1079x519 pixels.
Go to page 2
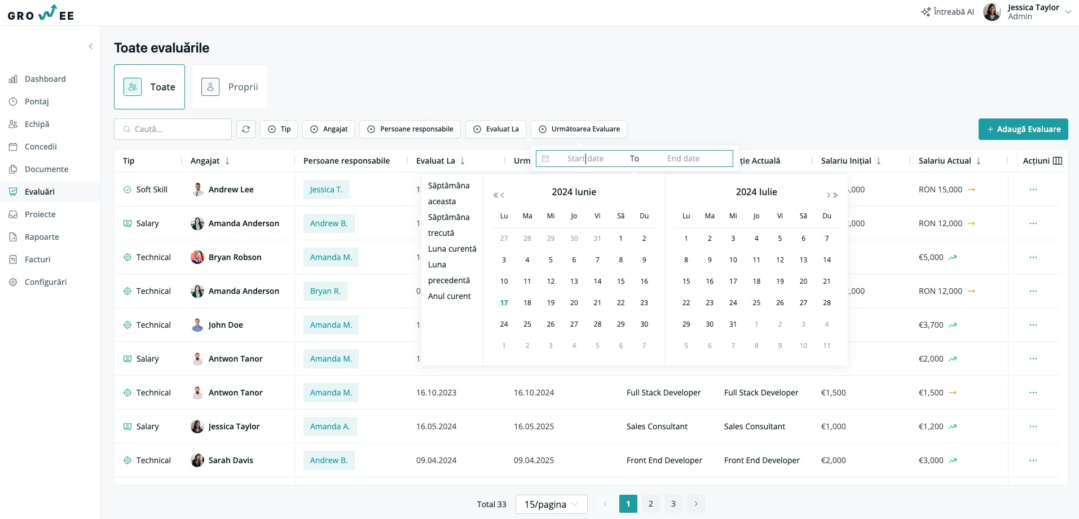(x=651, y=504)
